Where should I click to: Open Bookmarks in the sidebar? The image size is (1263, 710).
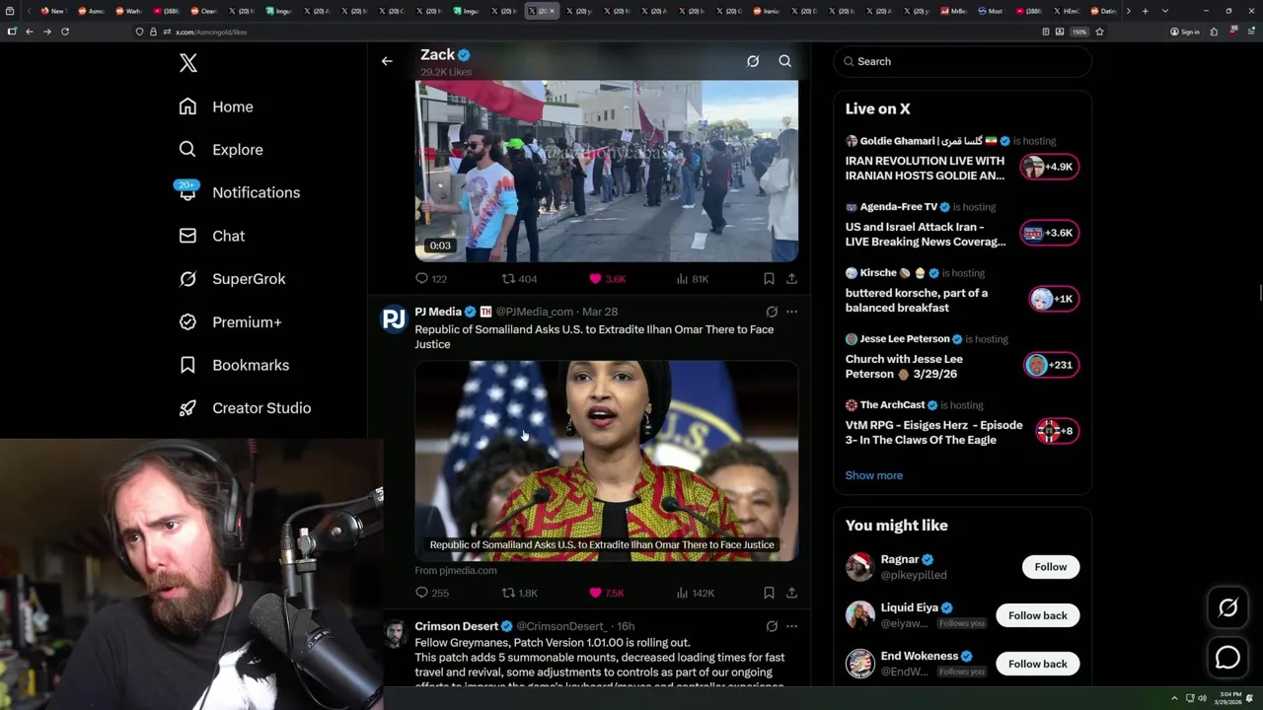click(234, 365)
